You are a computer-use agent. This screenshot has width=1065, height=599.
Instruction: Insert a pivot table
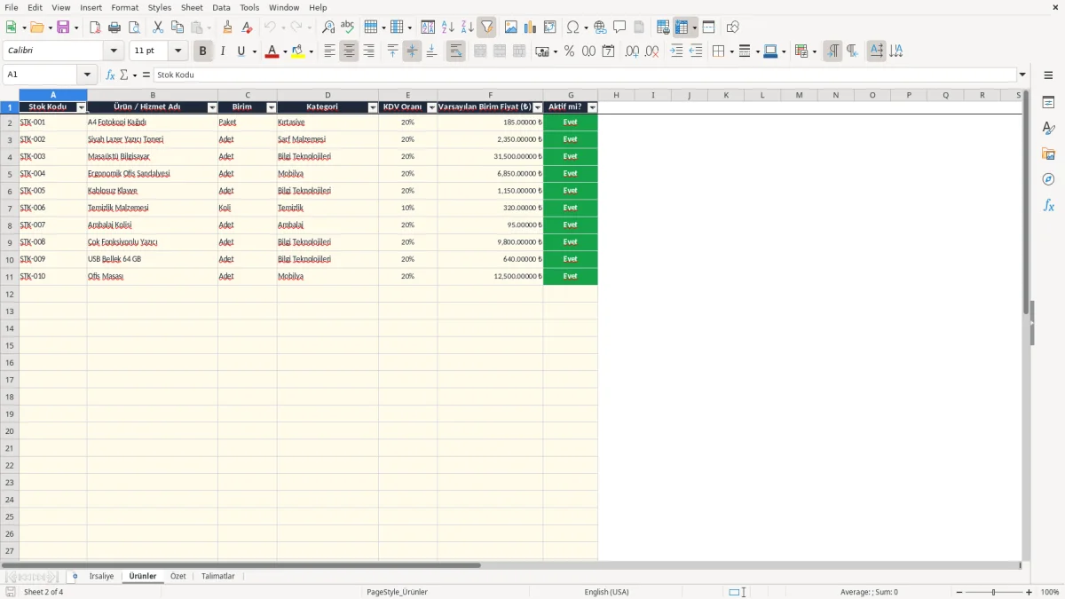pos(550,28)
